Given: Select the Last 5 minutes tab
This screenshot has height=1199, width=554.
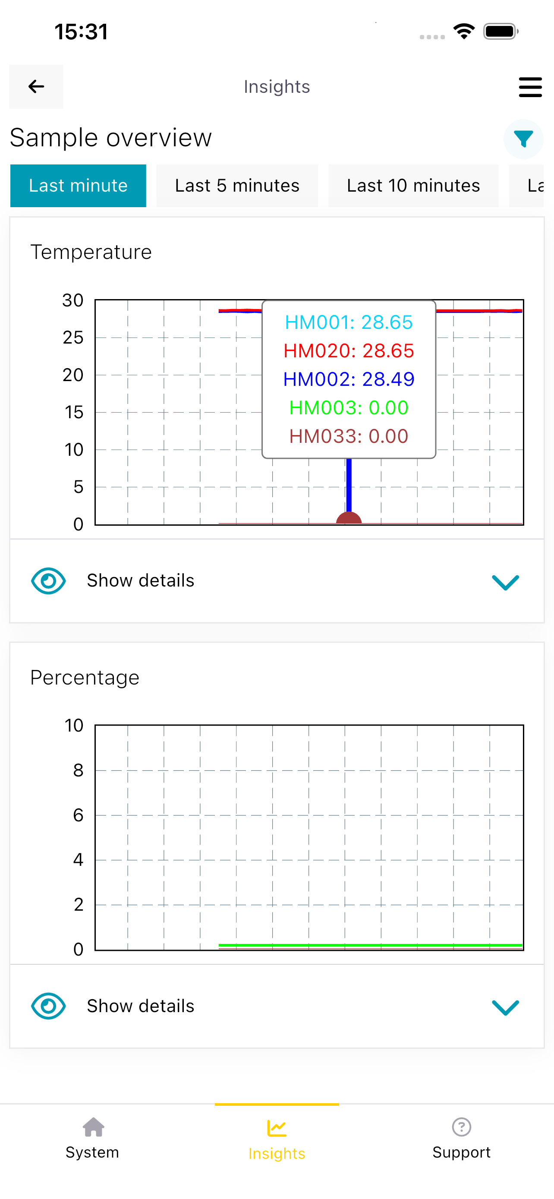Looking at the screenshot, I should (x=237, y=186).
